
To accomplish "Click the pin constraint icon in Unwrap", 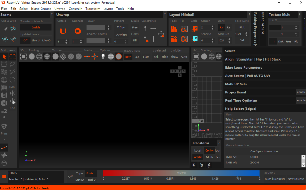I will (145, 29).
